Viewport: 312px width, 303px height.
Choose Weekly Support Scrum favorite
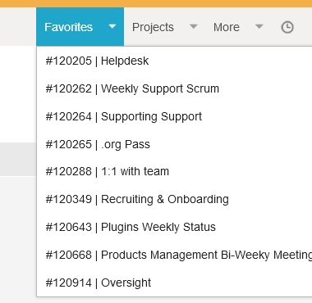[x=174, y=88]
